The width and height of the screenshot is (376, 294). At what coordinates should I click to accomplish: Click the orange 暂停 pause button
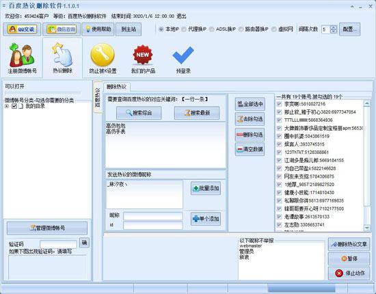pos(349,258)
